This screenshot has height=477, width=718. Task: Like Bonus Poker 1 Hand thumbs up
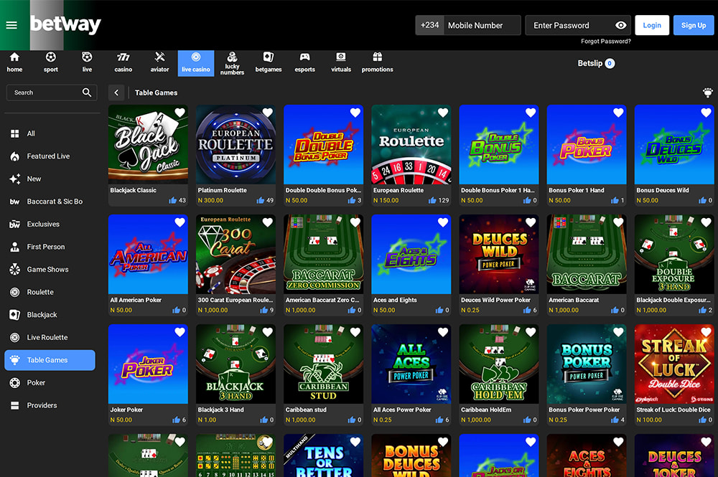[x=615, y=200]
